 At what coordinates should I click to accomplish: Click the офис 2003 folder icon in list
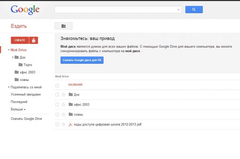pyautogui.click(x=70, y=104)
